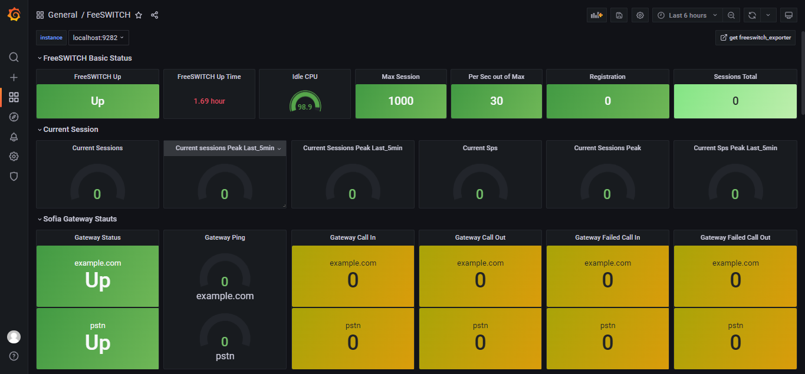Click the Gateway Status panel title
This screenshot has width=805, height=374.
click(x=98, y=237)
